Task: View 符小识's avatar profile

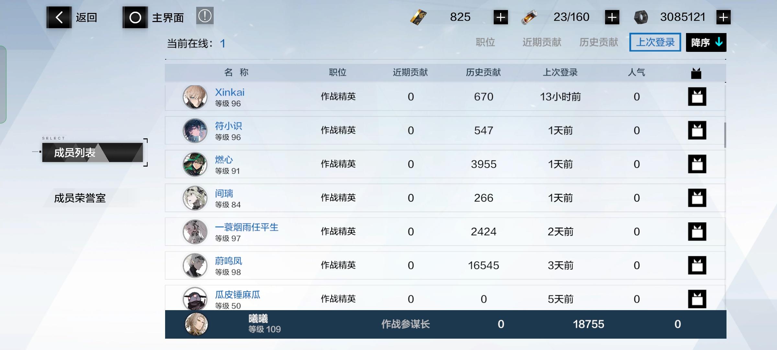Action: (195, 131)
